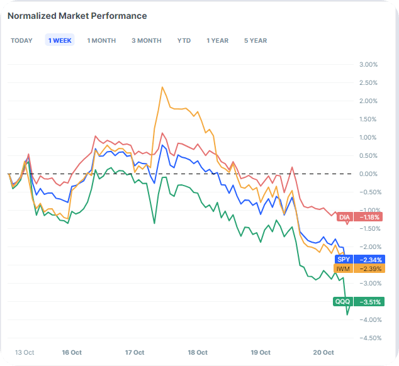
Task: Click the DIA -1.18% value badge
Action: [368, 218]
